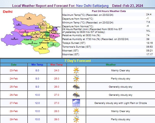Click 'Generally cloudy sky with Light Rain or Drizzle'
The image size is (155, 123).
[121, 103]
